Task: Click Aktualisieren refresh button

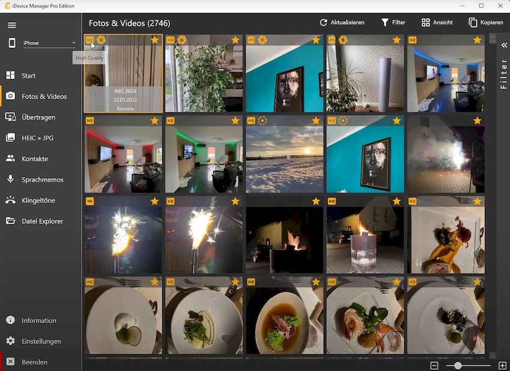Action: (x=342, y=22)
